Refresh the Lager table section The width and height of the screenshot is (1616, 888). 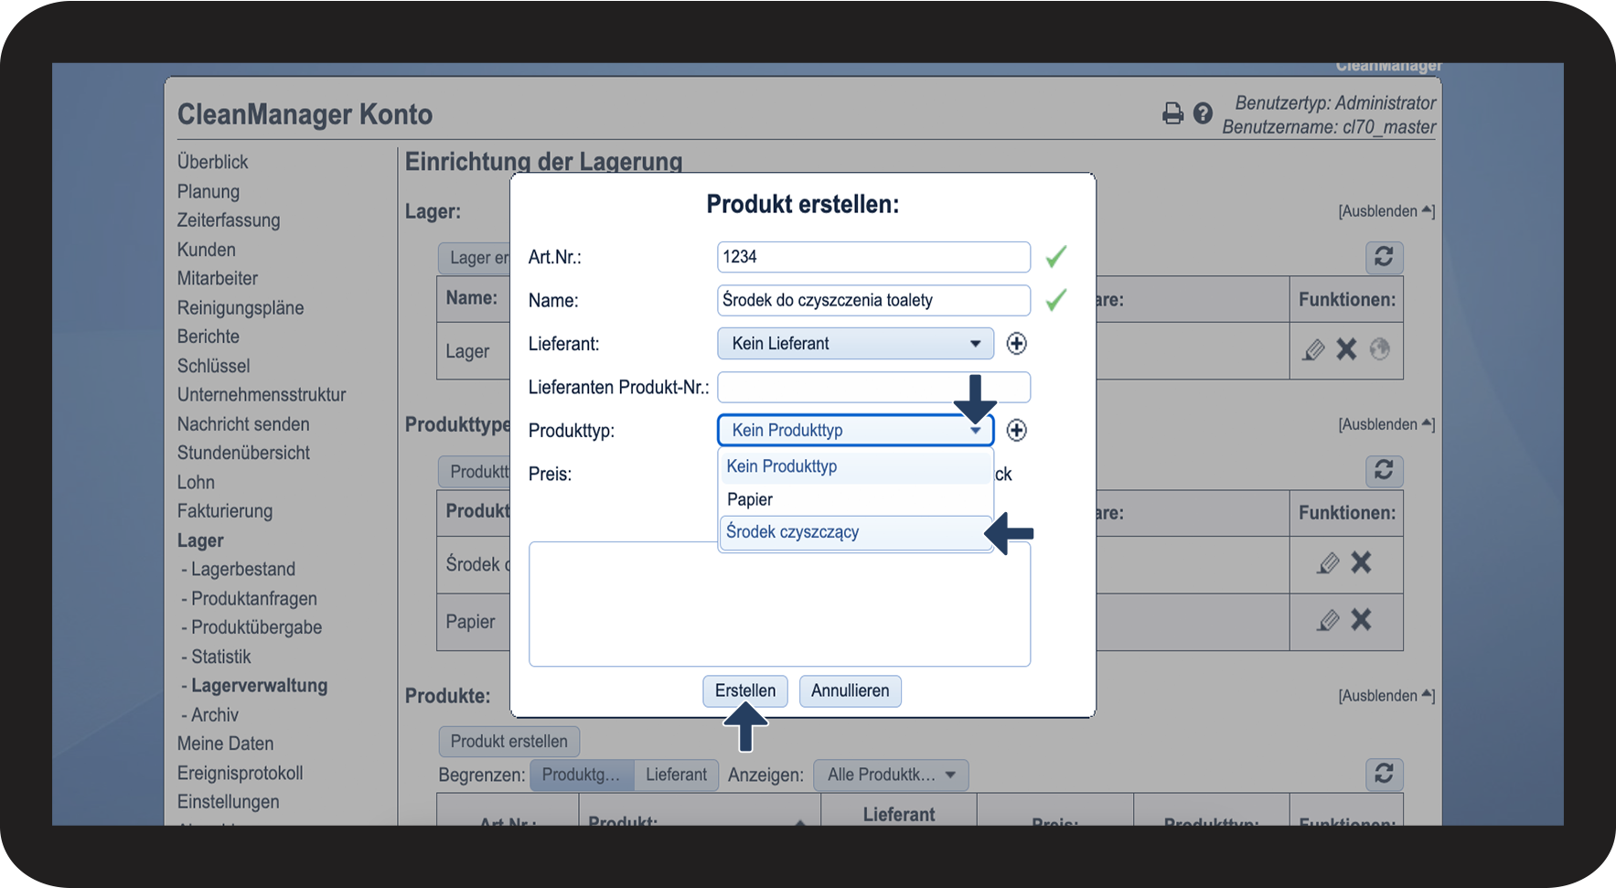click(1384, 257)
